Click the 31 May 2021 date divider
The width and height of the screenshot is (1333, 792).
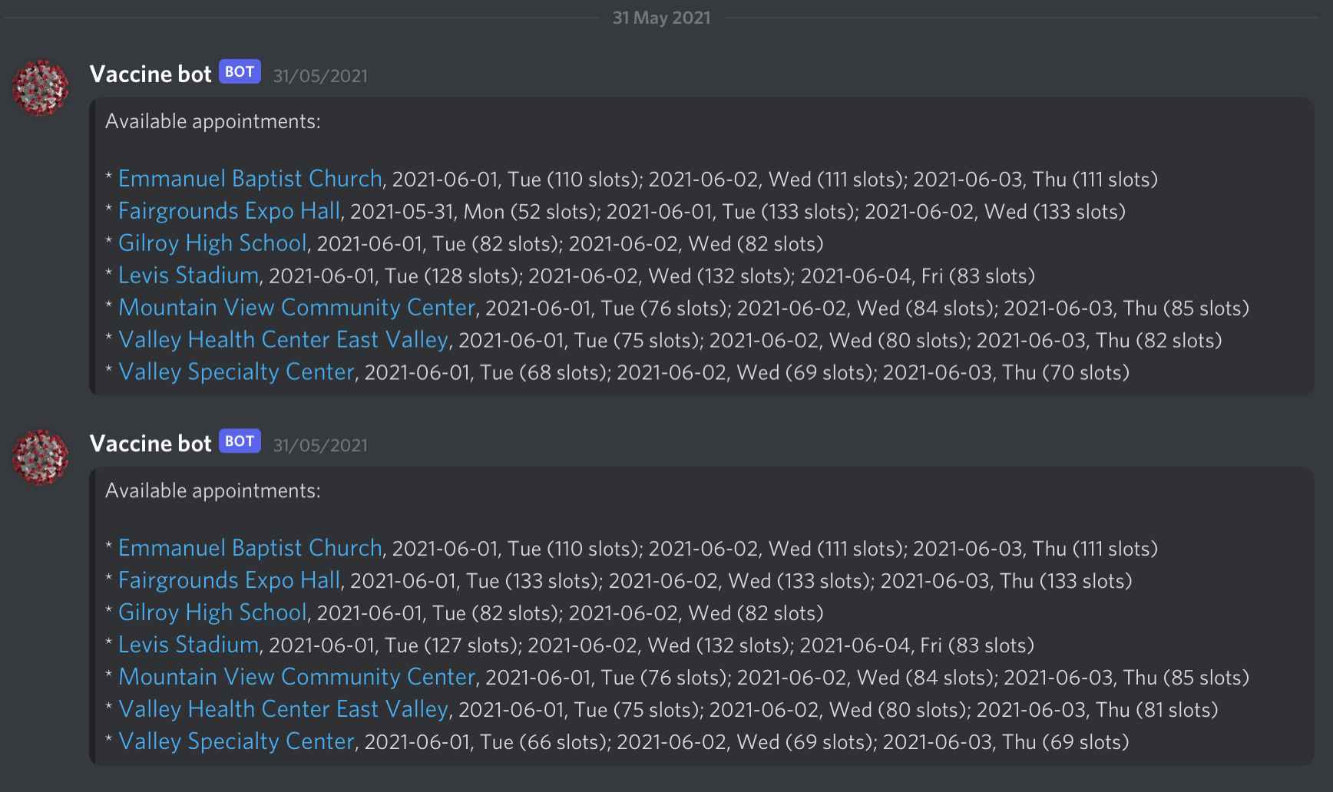pyautogui.click(x=661, y=17)
